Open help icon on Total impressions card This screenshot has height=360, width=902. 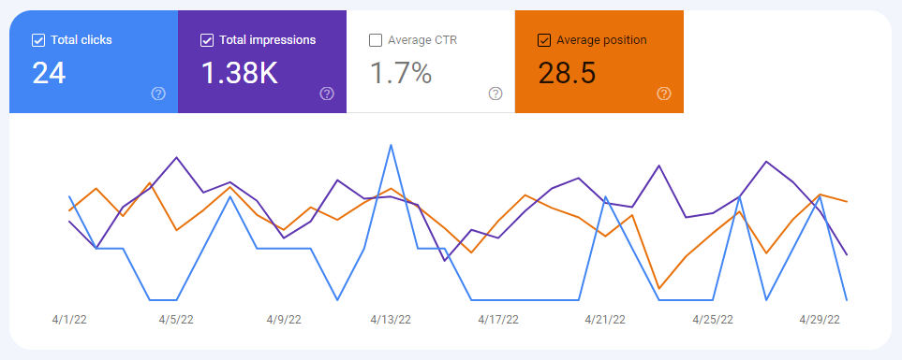click(327, 94)
